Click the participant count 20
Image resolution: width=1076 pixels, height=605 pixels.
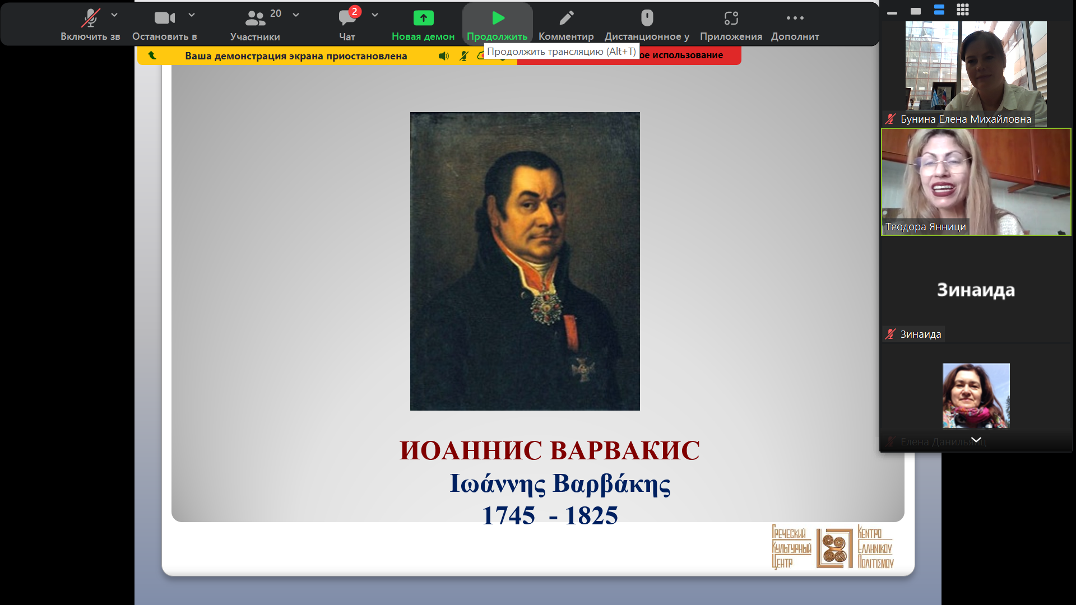coord(276,13)
